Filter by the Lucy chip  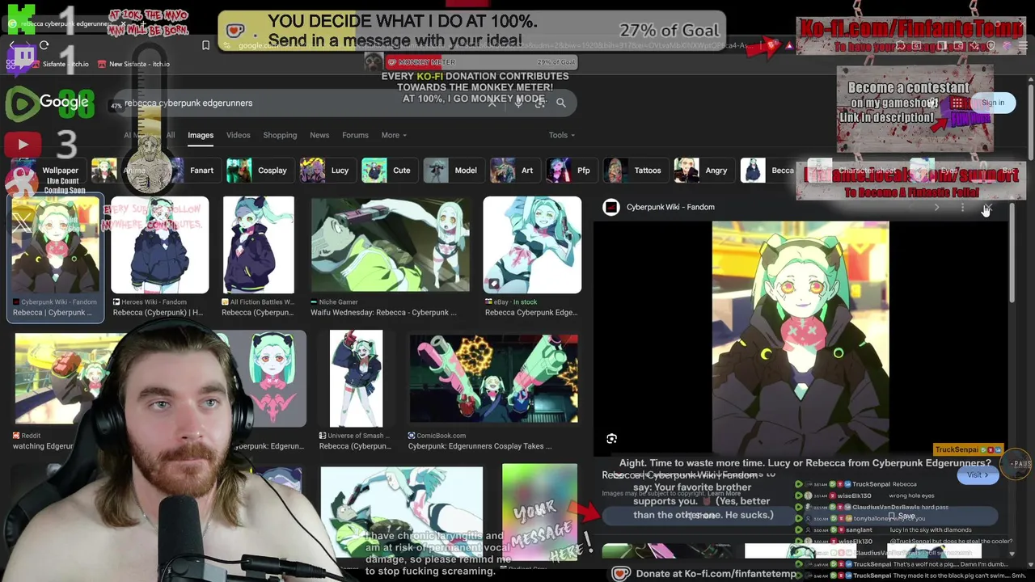click(327, 171)
